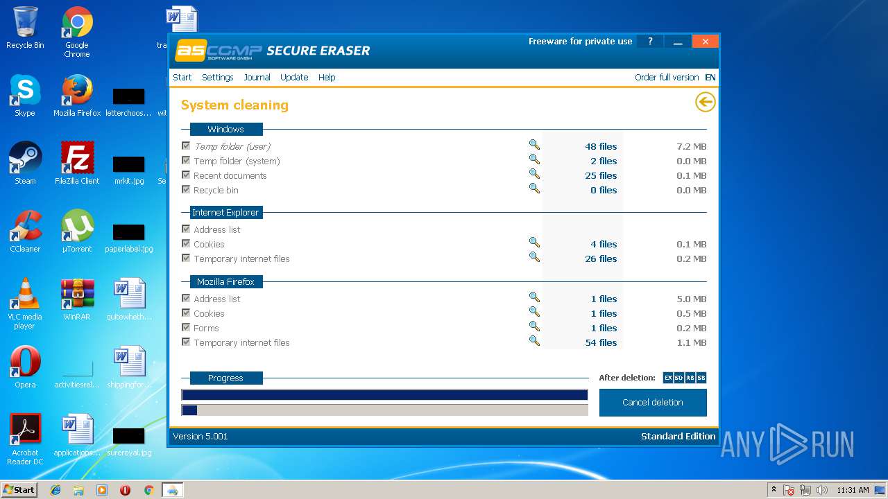Viewport: 888px width, 499px height.
Task: Open the Journal menu
Action: (257, 78)
